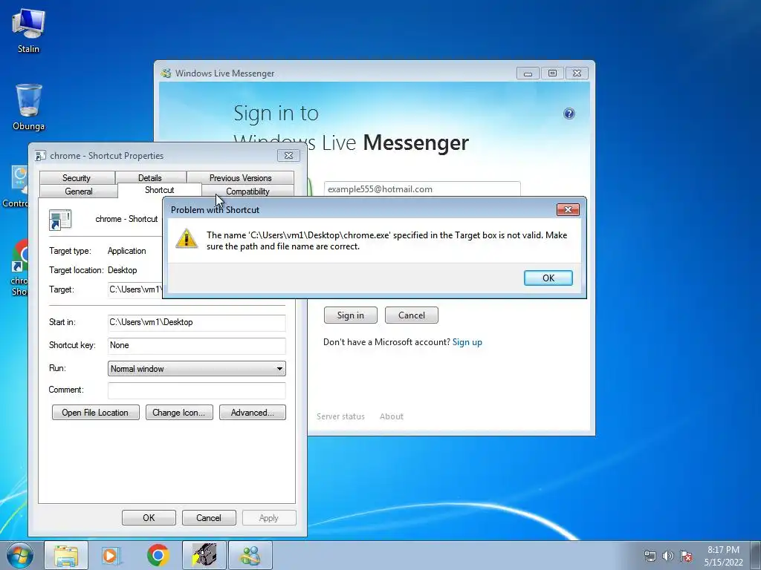
Task: Click the toolbox app taskbar icon
Action: click(x=204, y=555)
